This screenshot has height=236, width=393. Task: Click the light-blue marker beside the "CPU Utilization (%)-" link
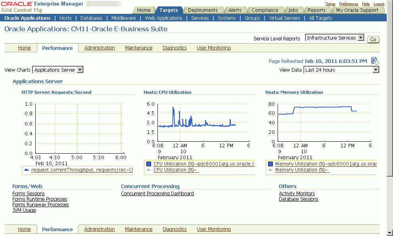[x=149, y=170]
